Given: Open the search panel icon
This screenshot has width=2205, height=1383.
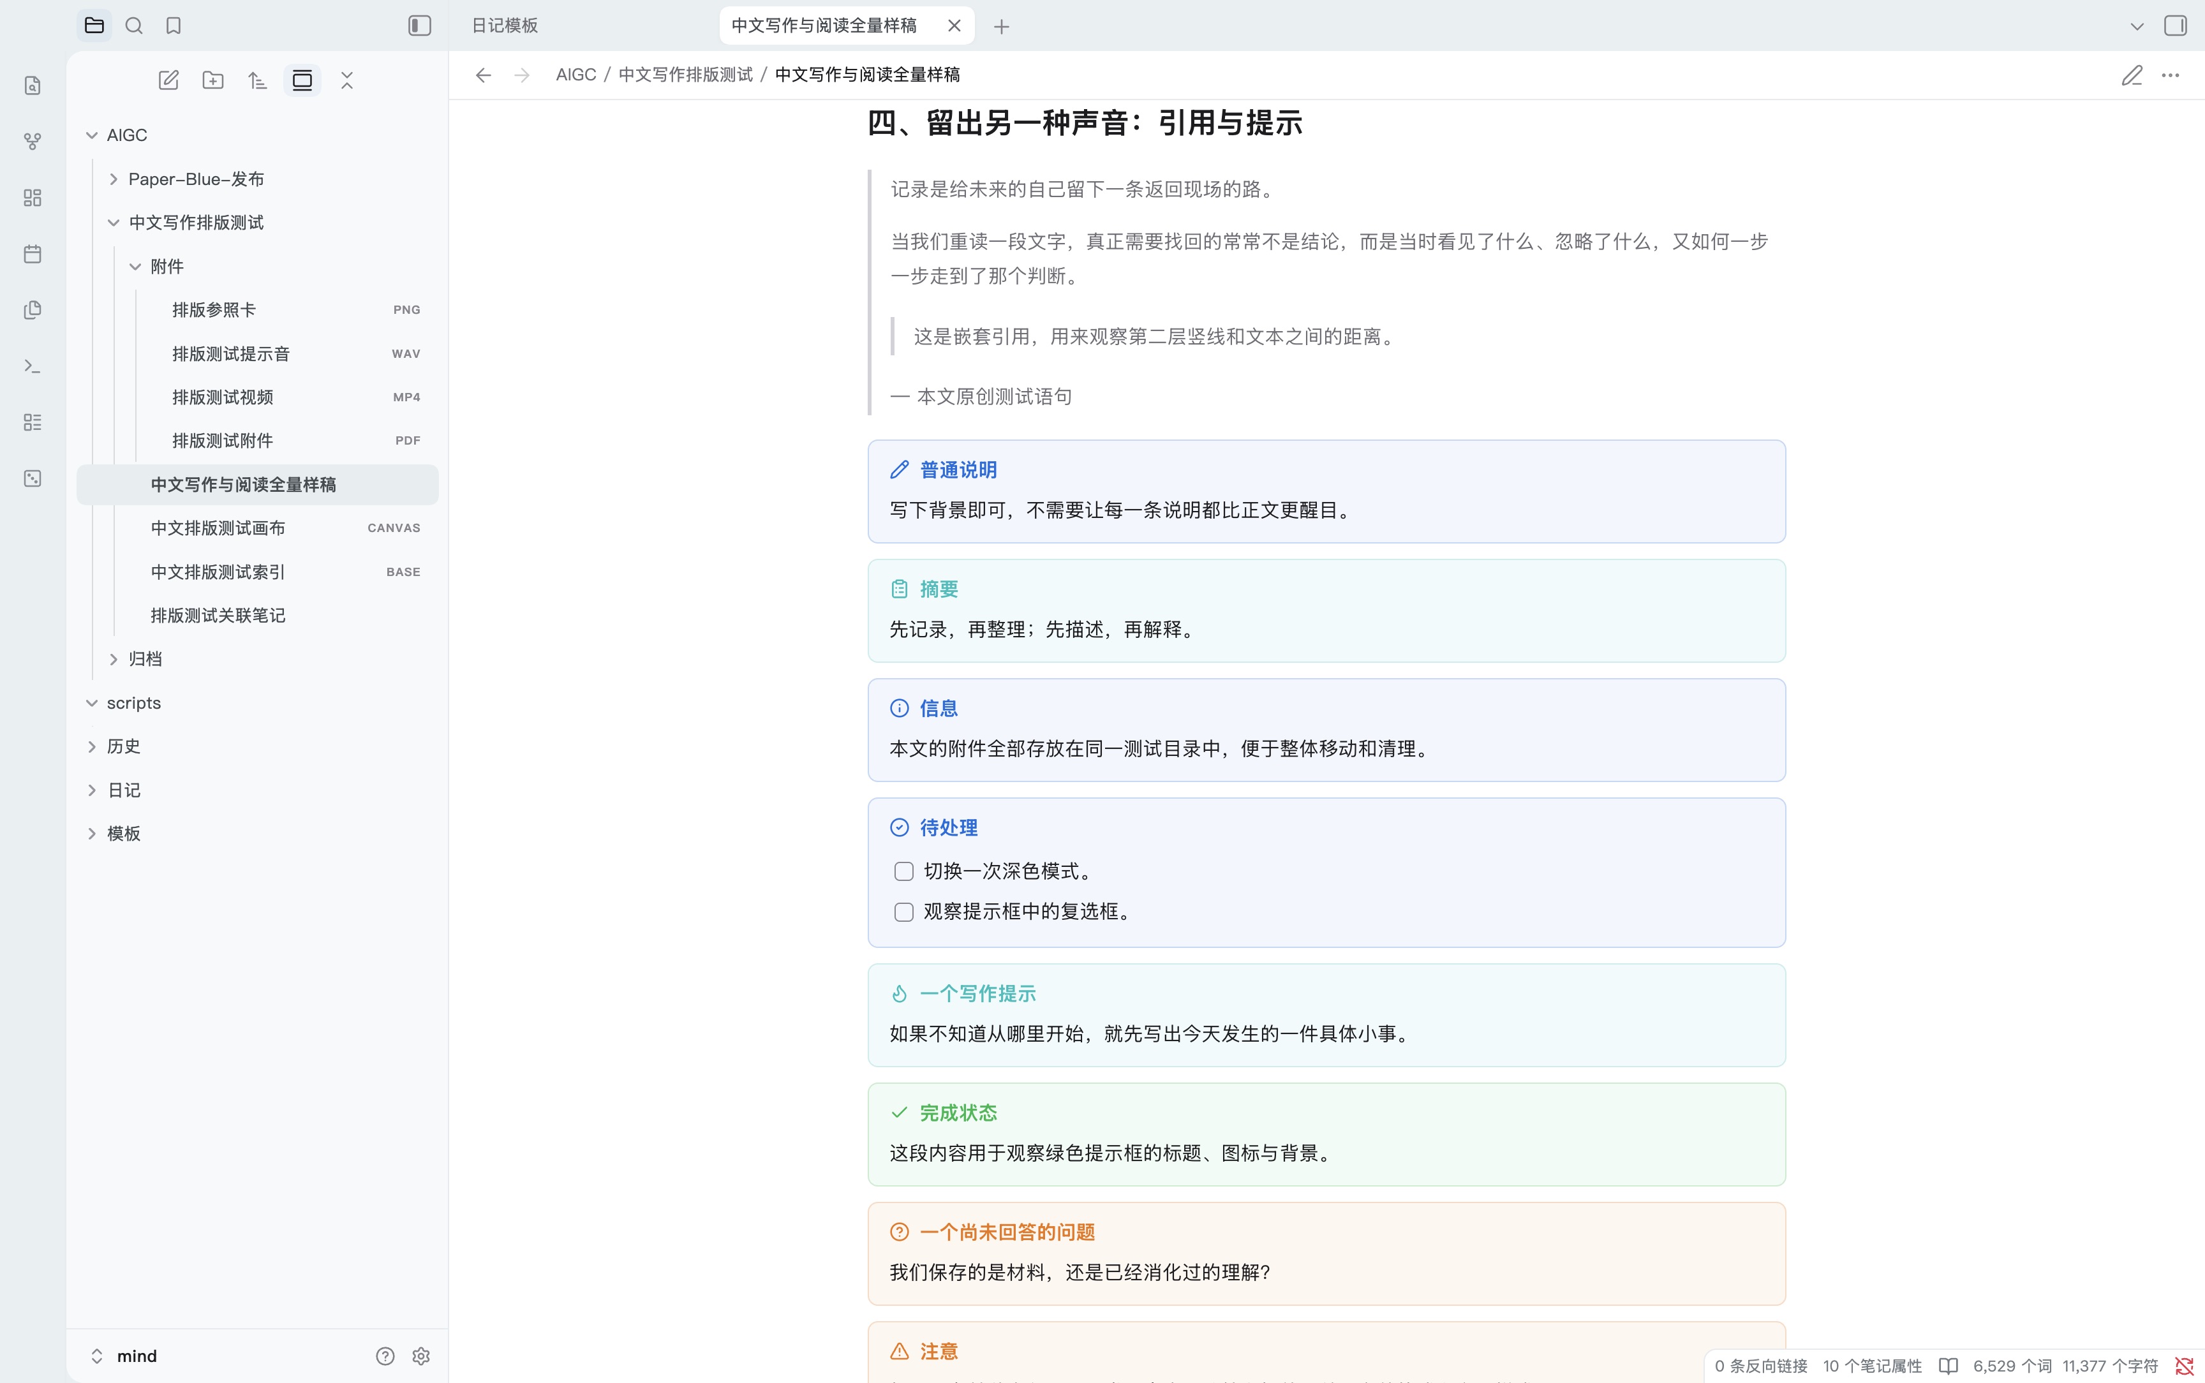Looking at the screenshot, I should click(x=135, y=26).
